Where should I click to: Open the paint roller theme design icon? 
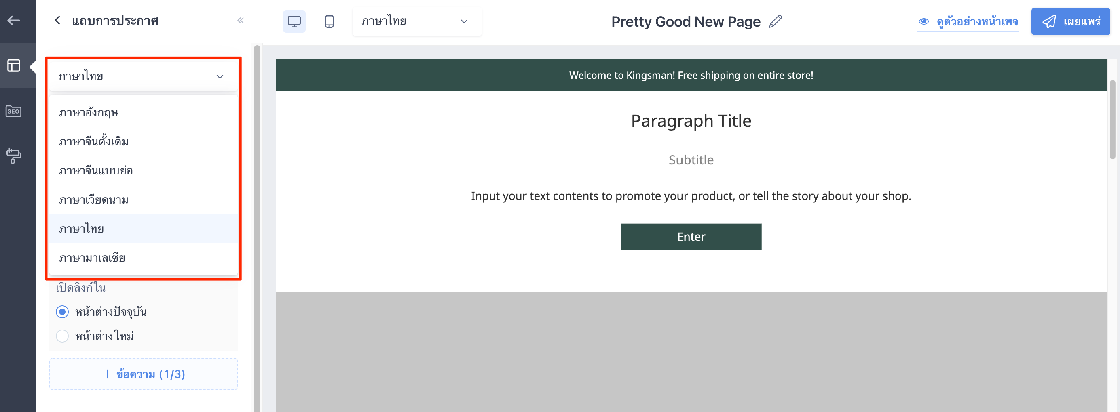click(x=14, y=156)
